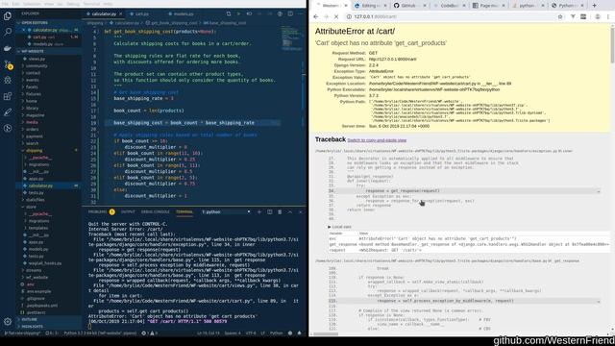
Task: Open views.py in the explorer tree
Action: pyautogui.click(x=37, y=59)
